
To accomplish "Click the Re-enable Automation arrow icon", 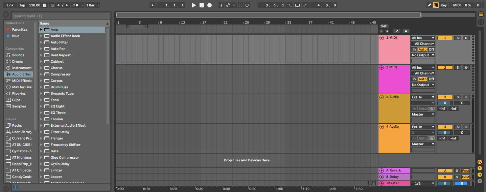I will pyautogui.click(x=234, y=5).
